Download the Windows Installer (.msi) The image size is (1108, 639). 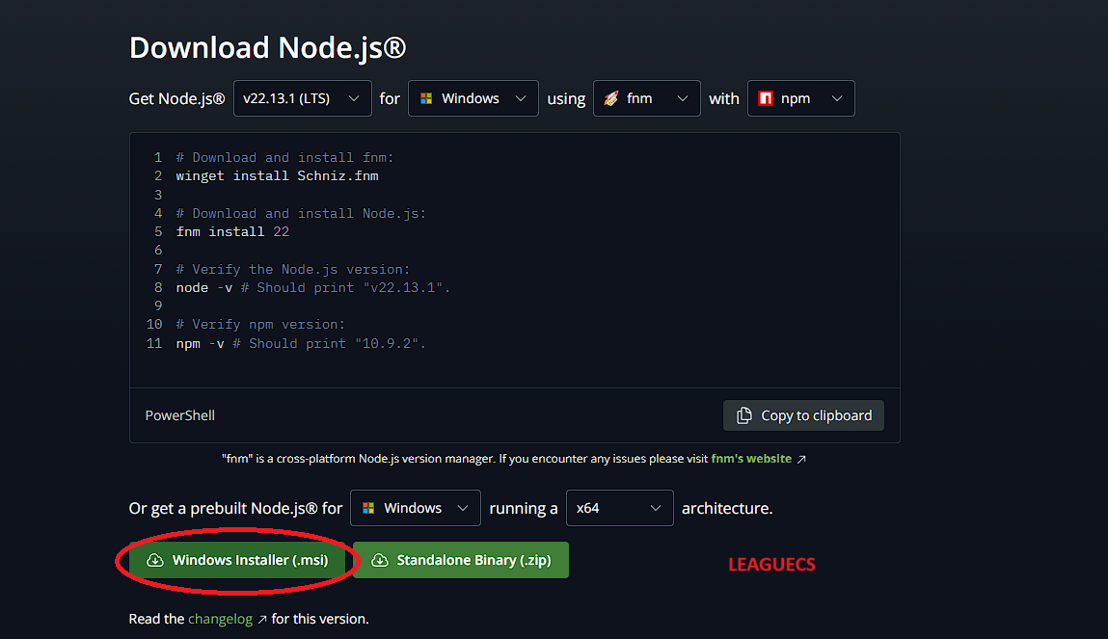tap(237, 560)
